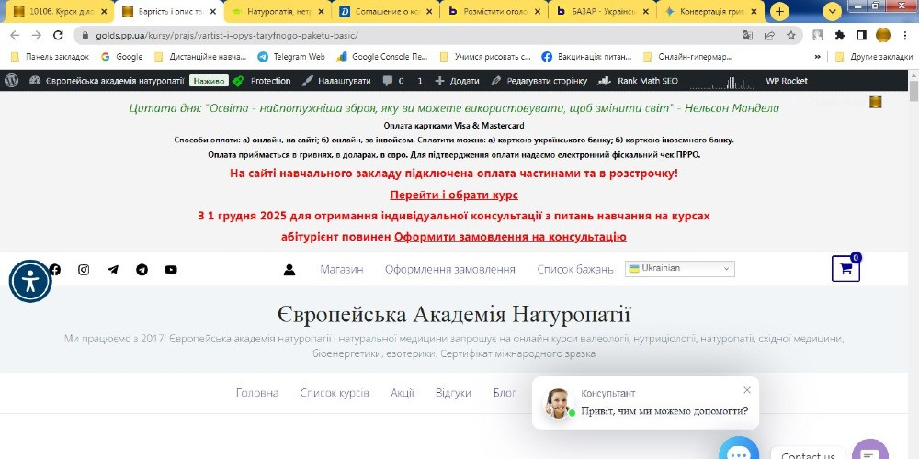Screen dimensions: 919x459
Task: Open the Додати admin menu
Action: [457, 81]
